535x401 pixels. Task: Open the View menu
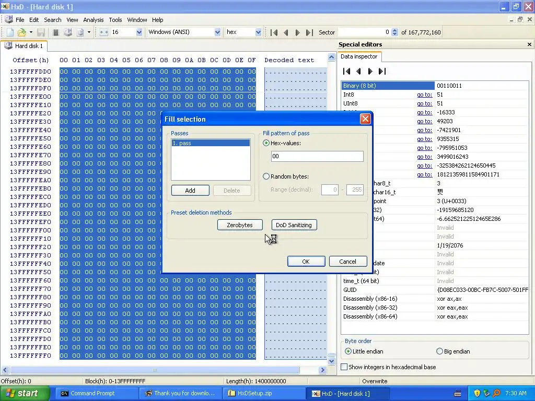pyautogui.click(x=72, y=20)
